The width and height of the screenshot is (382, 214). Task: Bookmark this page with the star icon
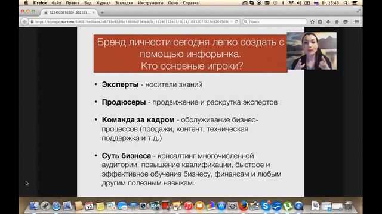pyautogui.click(x=312, y=21)
